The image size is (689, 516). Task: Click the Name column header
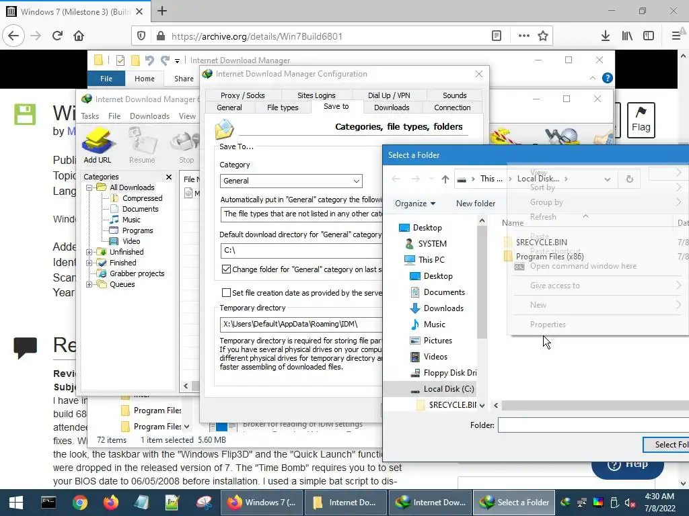click(512, 223)
